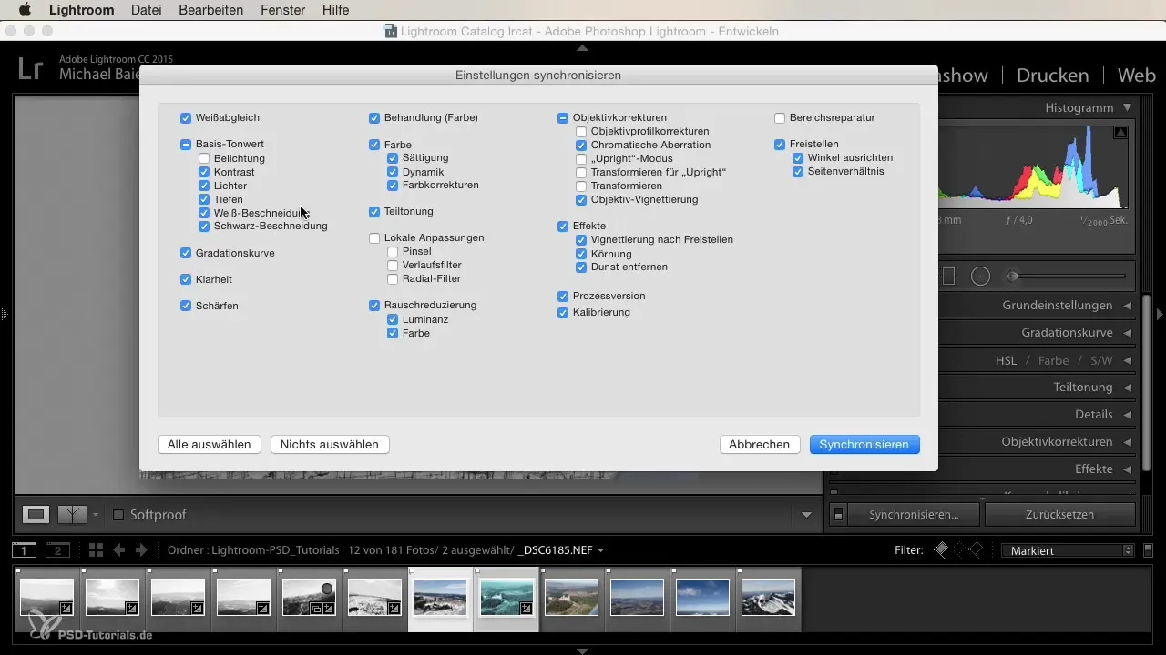Select the before/after Y|Y view icon
This screenshot has height=655, width=1166.
(72, 515)
